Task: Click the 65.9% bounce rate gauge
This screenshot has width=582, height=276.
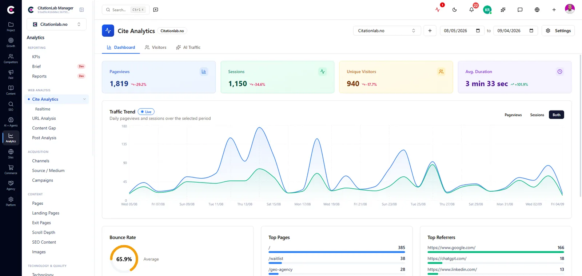Action: (x=124, y=259)
